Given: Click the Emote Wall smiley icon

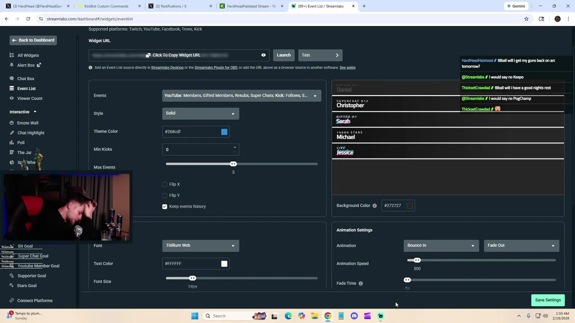Looking at the screenshot, I should click(x=12, y=123).
